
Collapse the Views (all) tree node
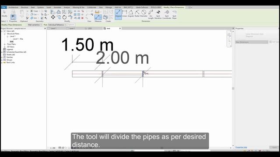[x=2, y=31]
